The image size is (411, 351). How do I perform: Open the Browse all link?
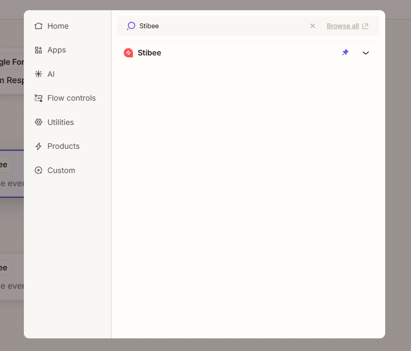pyautogui.click(x=343, y=26)
